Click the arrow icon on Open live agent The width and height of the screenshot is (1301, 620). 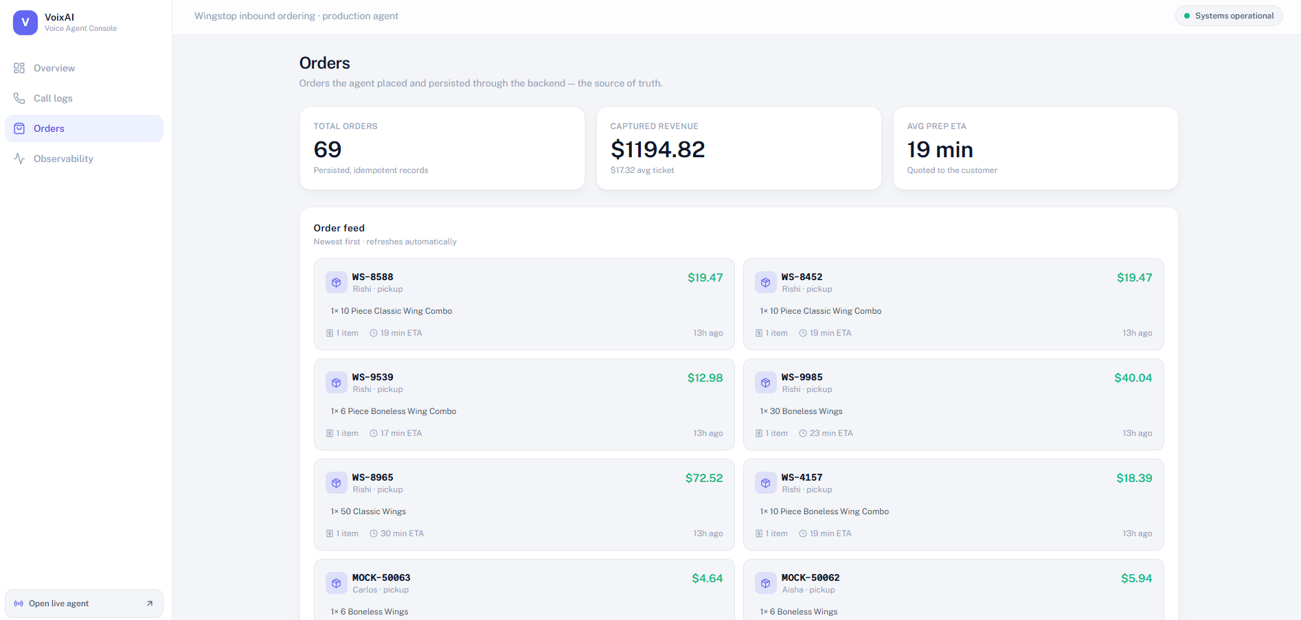pyautogui.click(x=150, y=604)
